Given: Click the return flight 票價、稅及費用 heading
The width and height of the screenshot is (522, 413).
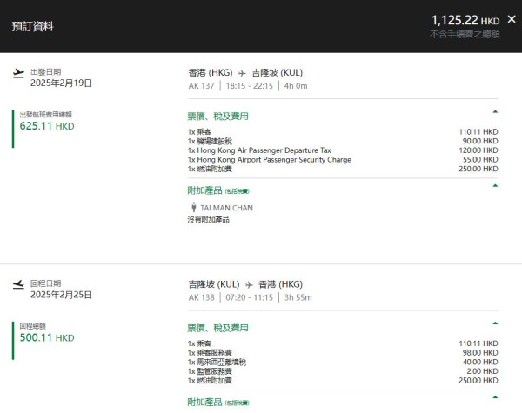Looking at the screenshot, I should tap(217, 328).
